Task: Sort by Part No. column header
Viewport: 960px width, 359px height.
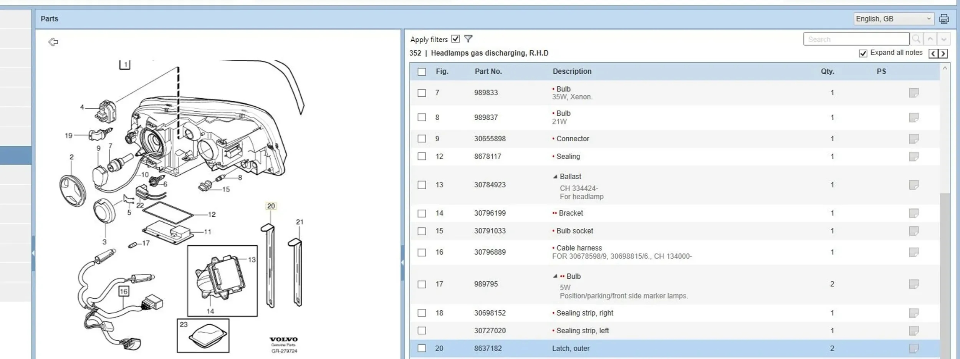Action: (488, 71)
